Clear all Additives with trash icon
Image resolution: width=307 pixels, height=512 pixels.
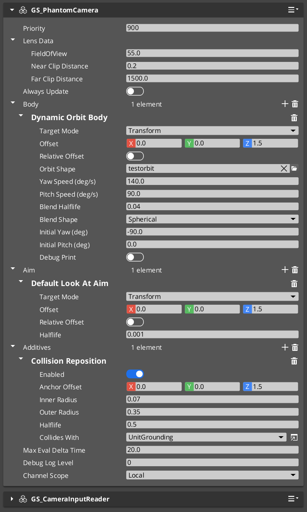point(295,347)
